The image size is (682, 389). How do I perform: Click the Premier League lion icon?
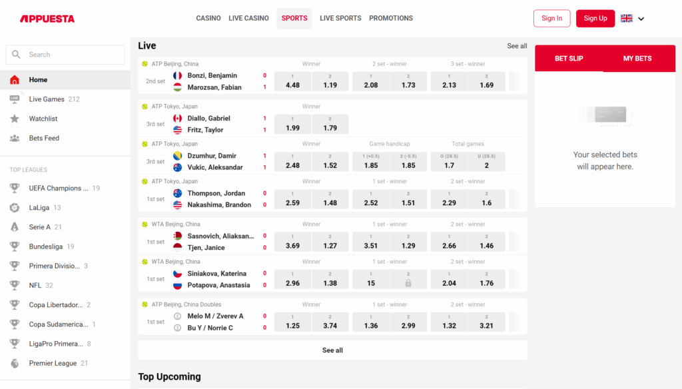coord(15,364)
